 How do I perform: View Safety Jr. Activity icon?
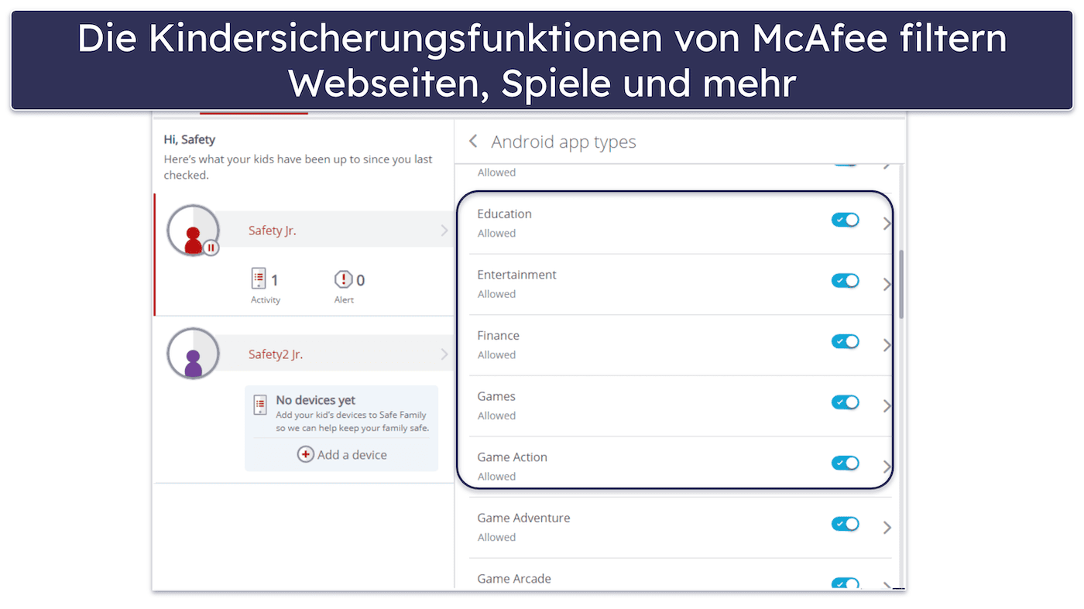tap(259, 279)
